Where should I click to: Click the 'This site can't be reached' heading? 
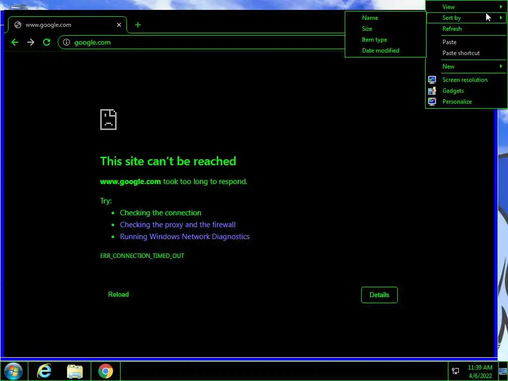click(x=168, y=161)
